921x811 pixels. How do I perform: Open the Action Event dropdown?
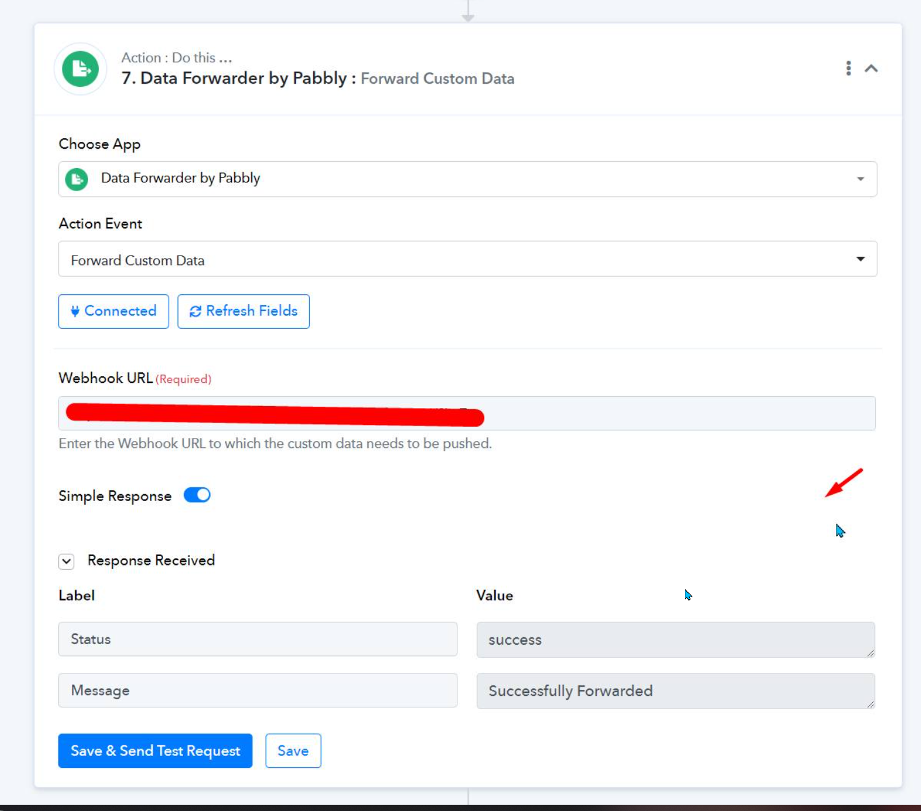coord(467,259)
